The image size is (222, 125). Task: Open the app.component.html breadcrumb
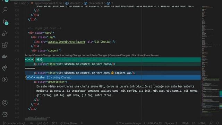click(46, 3)
